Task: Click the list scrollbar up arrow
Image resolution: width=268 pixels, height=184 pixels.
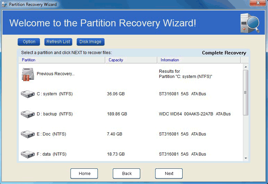Action: pos(246,67)
